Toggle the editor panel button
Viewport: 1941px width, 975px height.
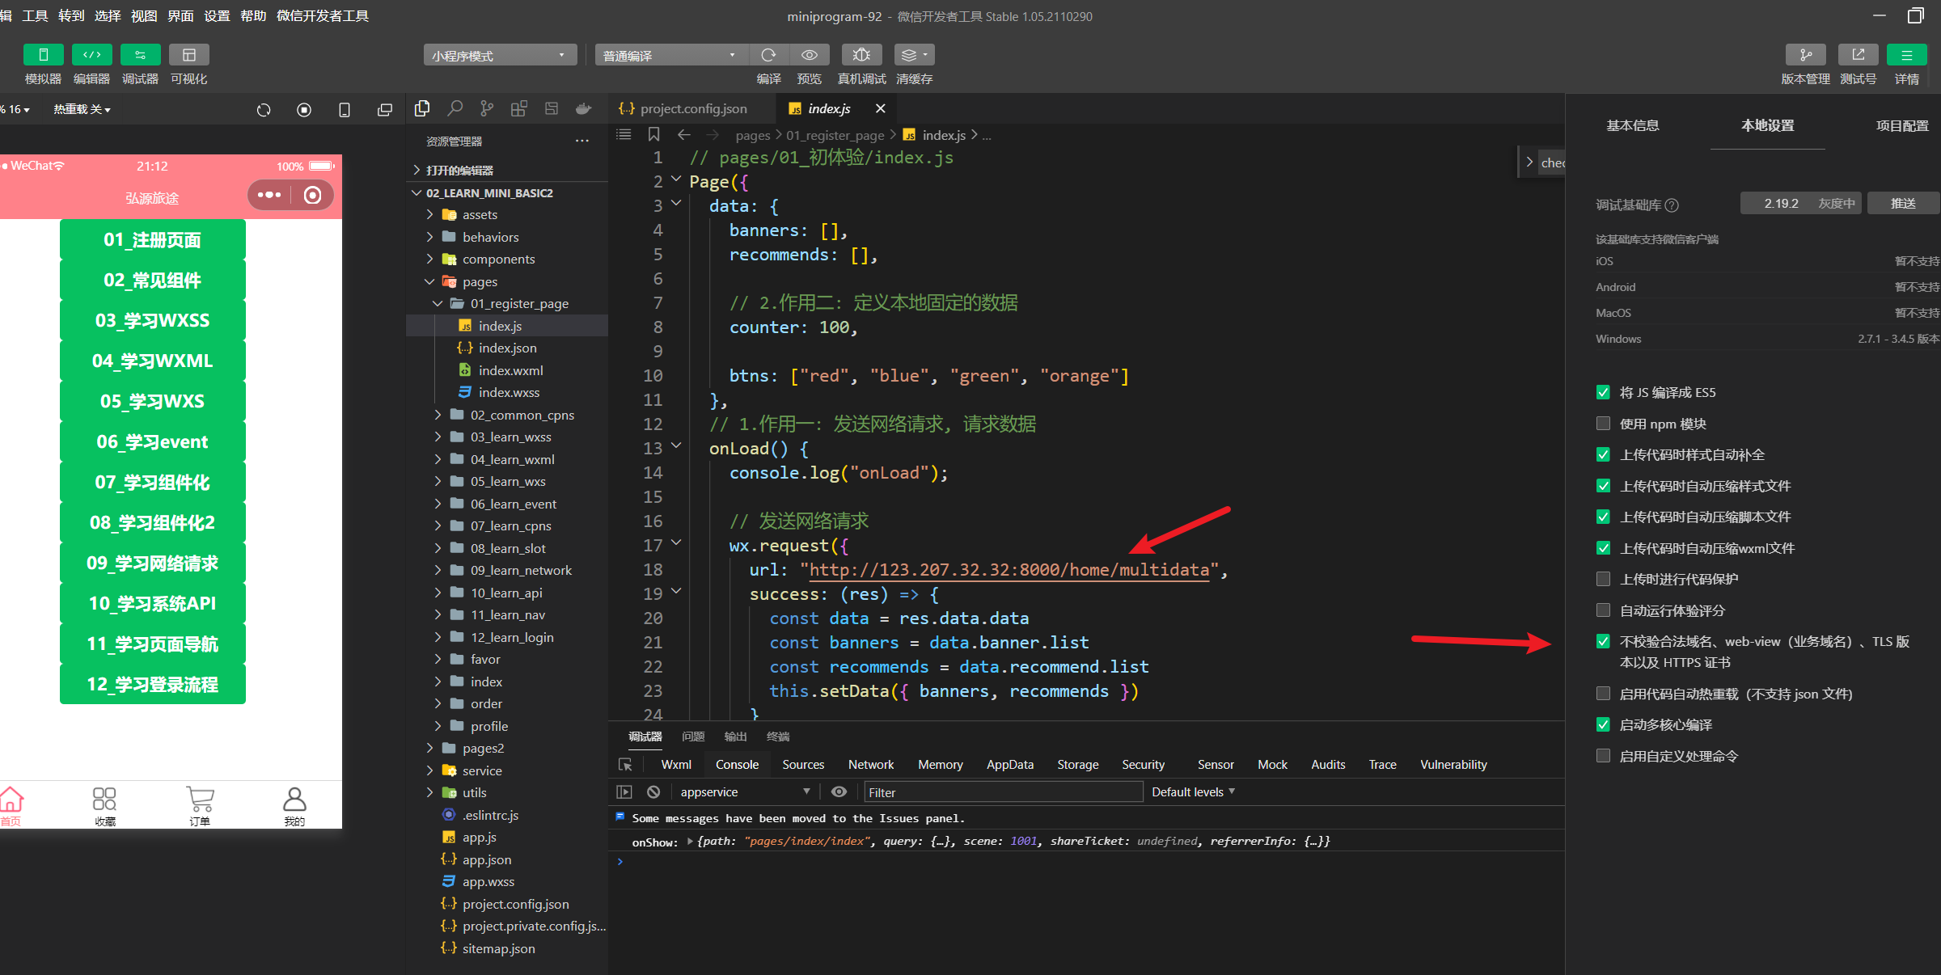(x=92, y=55)
